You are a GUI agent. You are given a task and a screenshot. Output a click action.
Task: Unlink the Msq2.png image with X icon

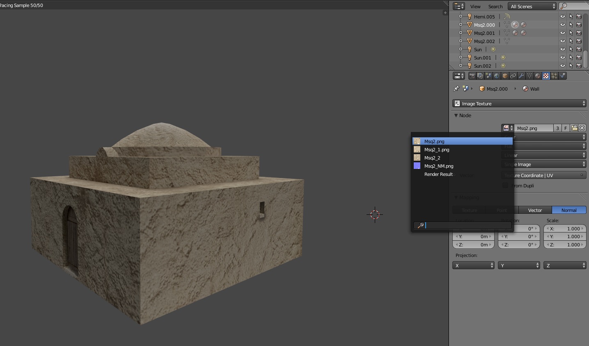[582, 128]
